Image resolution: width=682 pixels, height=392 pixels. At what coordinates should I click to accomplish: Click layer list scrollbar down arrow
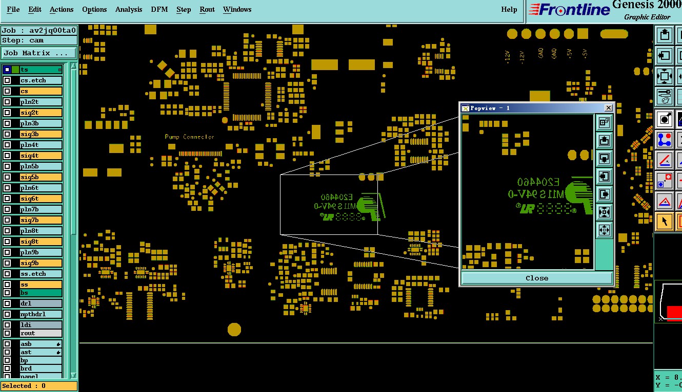tap(73, 375)
